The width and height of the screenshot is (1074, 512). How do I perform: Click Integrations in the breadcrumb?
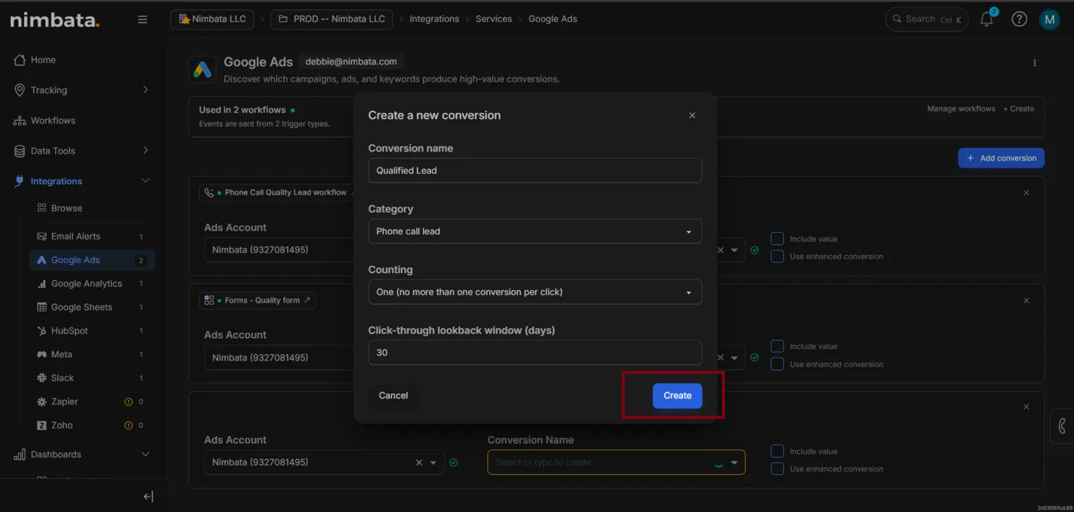point(434,19)
